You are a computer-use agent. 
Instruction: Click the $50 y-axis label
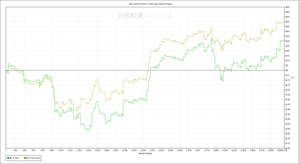288,22
